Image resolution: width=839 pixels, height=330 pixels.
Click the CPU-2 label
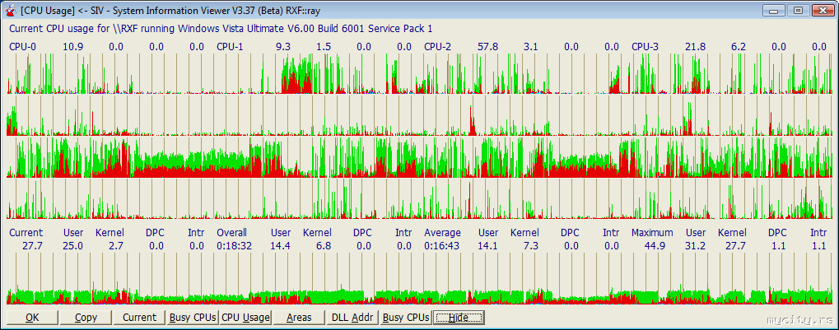pyautogui.click(x=437, y=47)
